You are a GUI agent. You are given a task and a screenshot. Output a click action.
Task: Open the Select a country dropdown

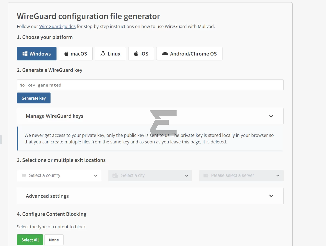click(x=59, y=176)
